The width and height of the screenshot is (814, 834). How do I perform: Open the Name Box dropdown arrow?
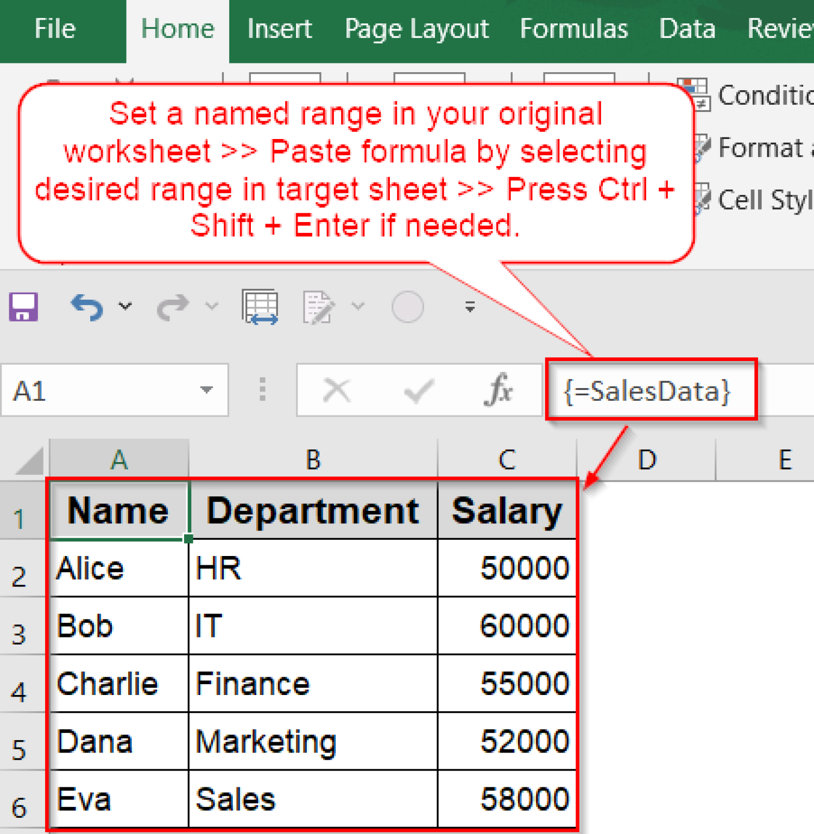coord(206,390)
